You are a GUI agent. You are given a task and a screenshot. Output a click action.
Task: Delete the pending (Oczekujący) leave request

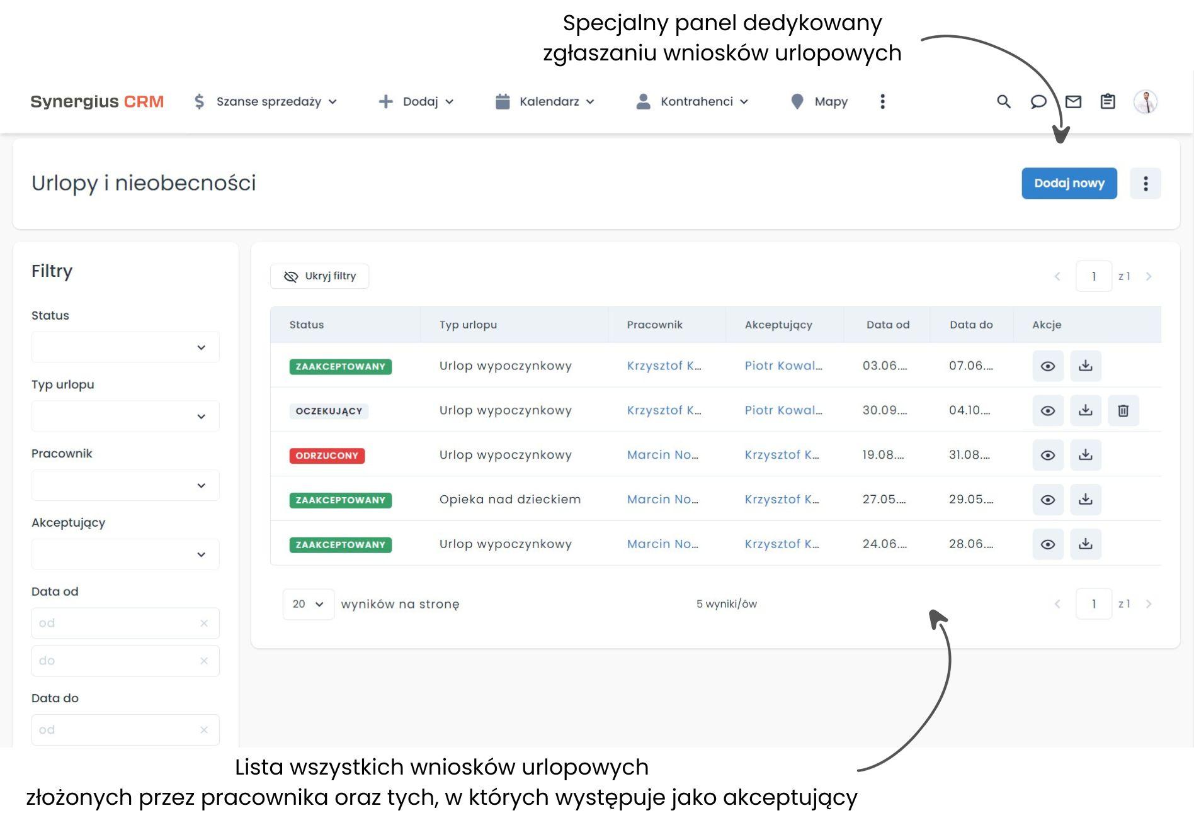pyautogui.click(x=1123, y=411)
